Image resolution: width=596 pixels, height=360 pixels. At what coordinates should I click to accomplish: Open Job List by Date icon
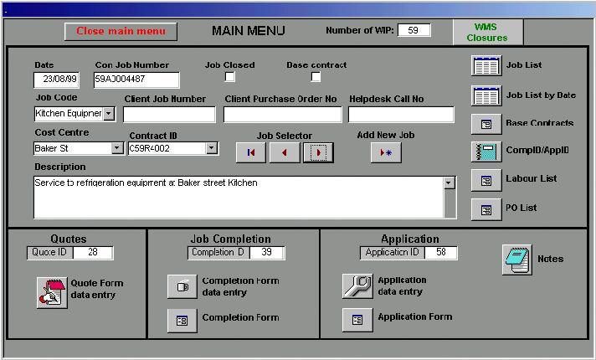point(486,95)
